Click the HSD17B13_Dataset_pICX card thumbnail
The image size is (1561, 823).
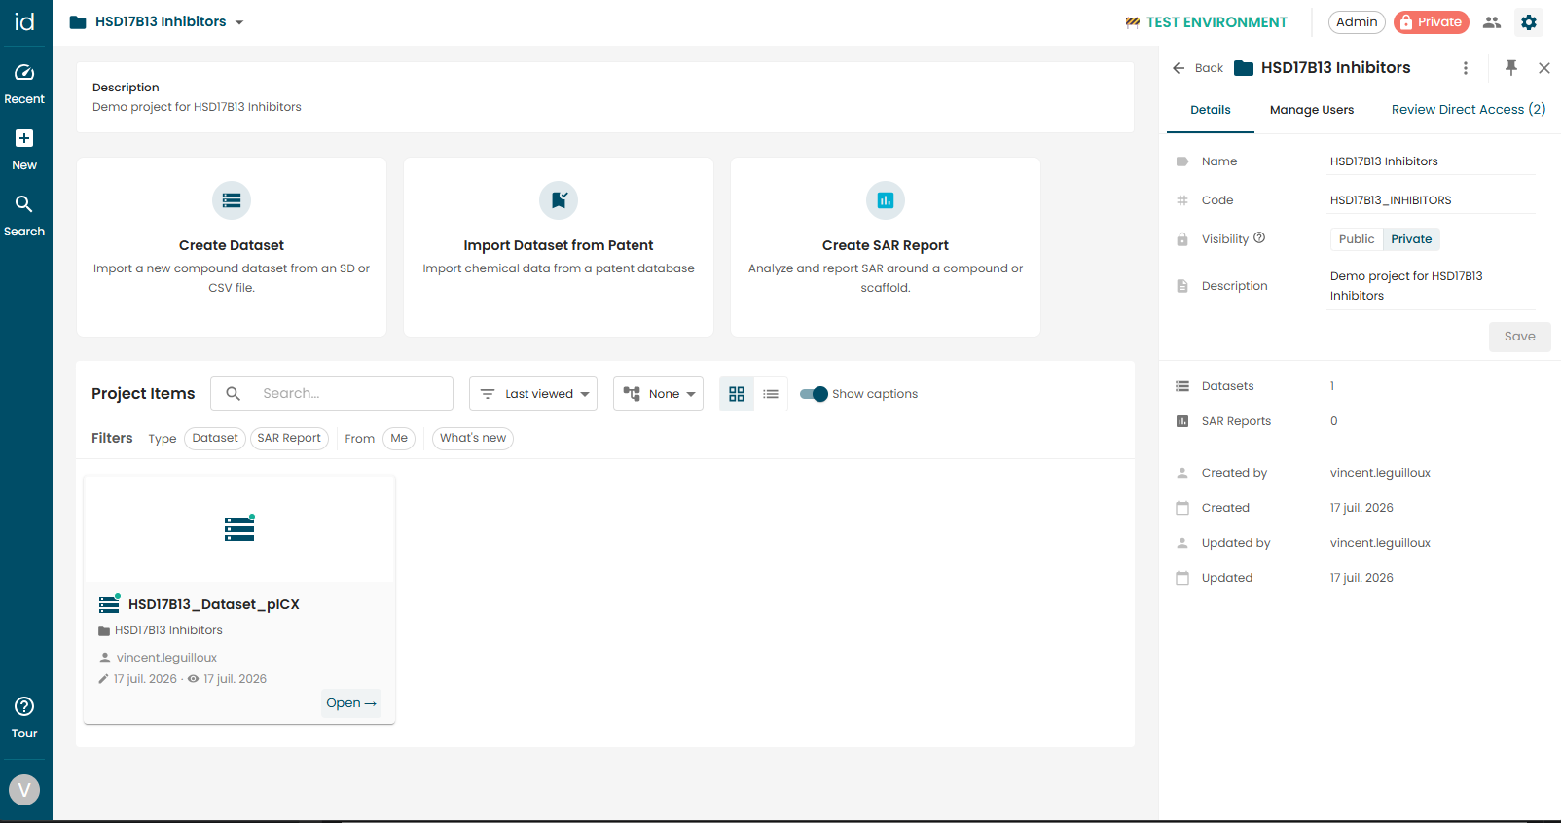pos(239,529)
